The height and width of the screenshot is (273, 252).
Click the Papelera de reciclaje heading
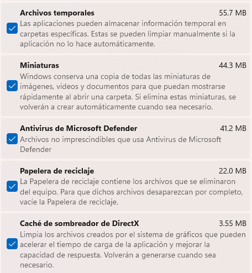click(57, 171)
